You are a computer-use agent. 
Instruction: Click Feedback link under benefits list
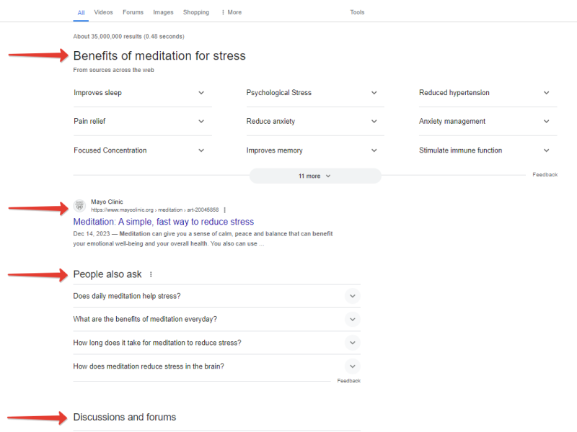(545, 175)
